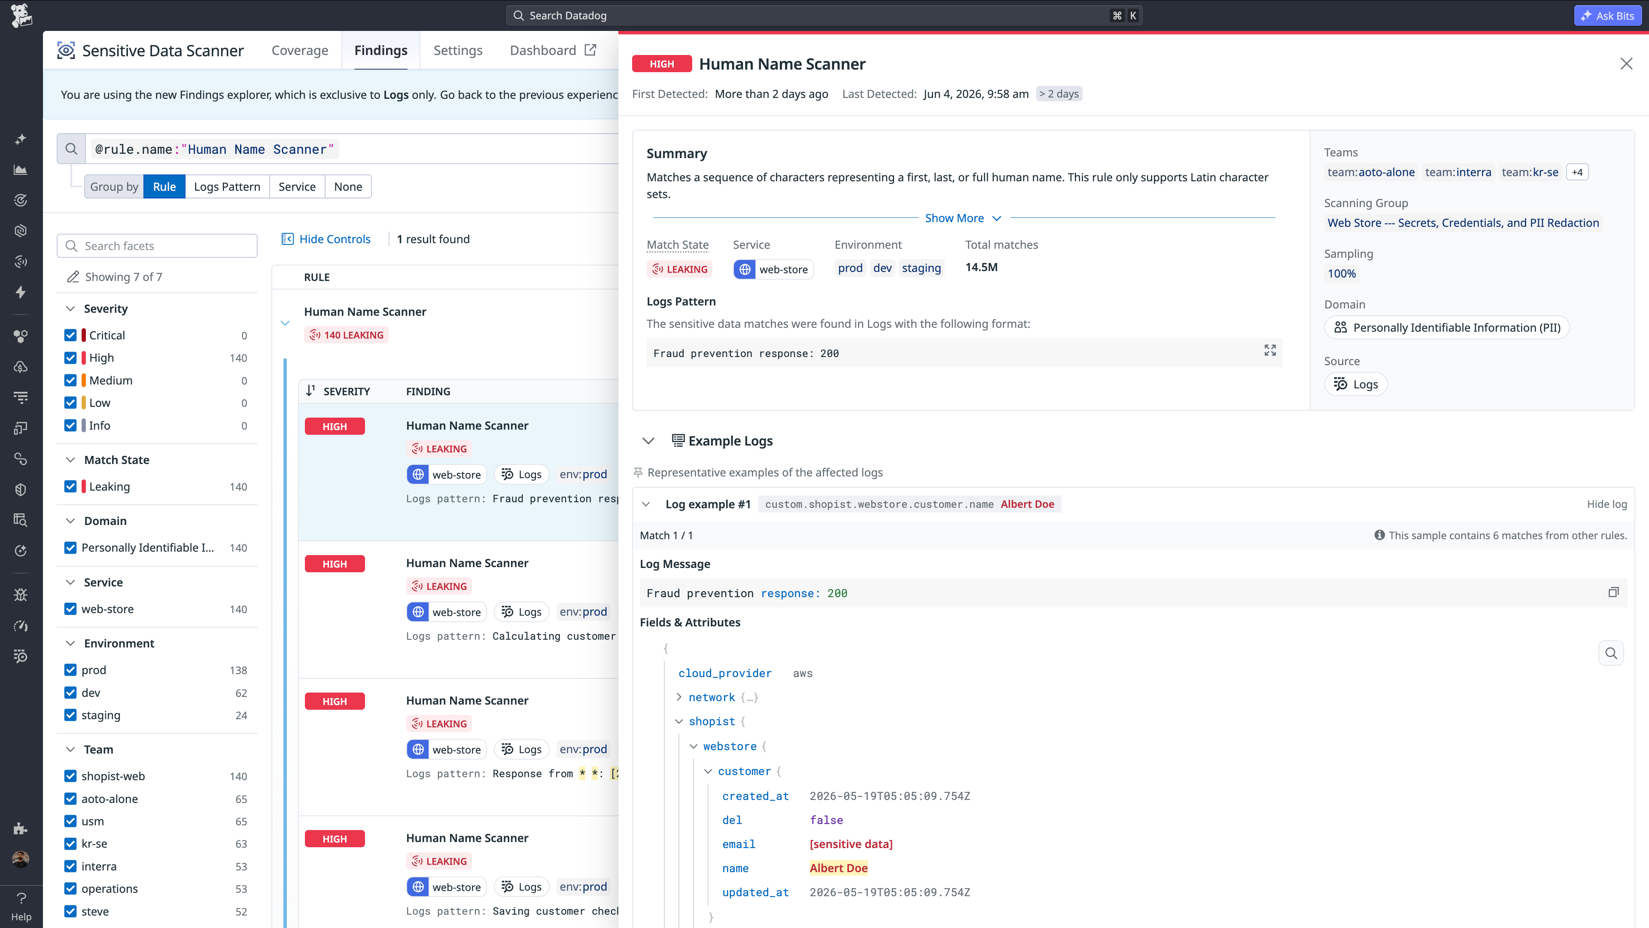Click the highlighted Albert Doe name value
1649x928 pixels.
coord(839,868)
